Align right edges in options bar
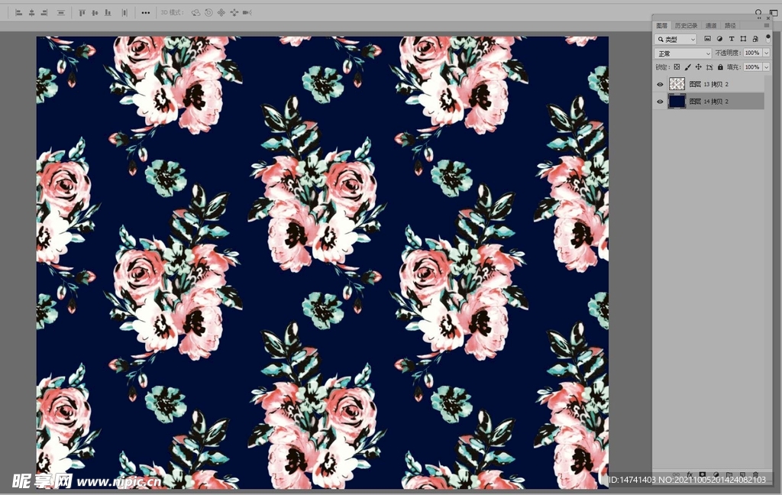782x495 pixels. coord(44,12)
